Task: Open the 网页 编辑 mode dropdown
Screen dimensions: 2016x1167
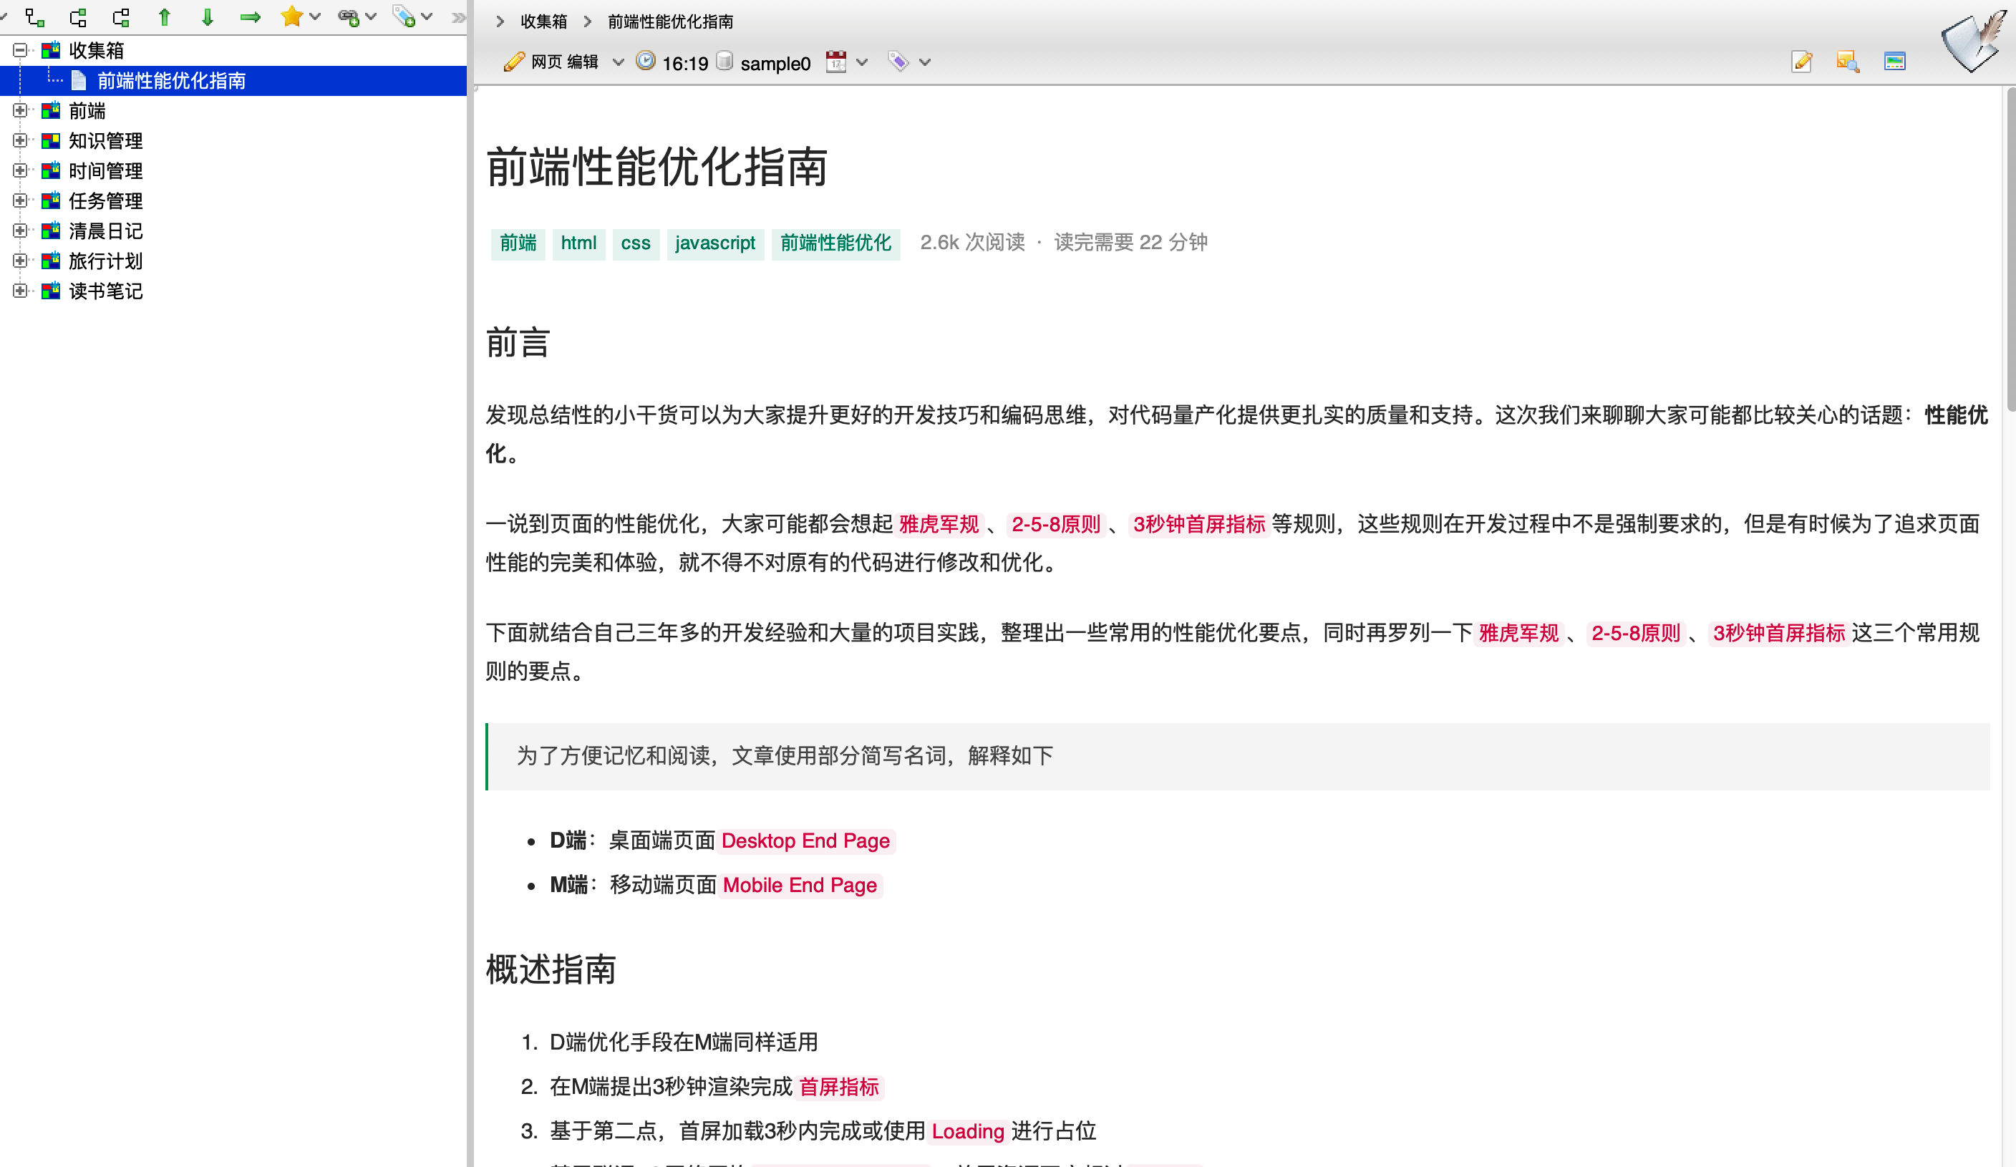Action: tap(619, 62)
